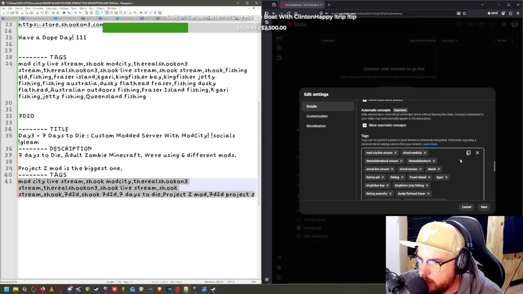Screen dimensions: 523x294
Task: Remove the 'kingfisher bay' tag
Action: point(387,185)
